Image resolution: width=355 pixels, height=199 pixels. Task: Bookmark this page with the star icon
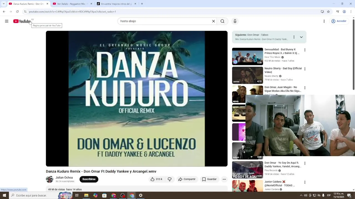(x=328, y=12)
